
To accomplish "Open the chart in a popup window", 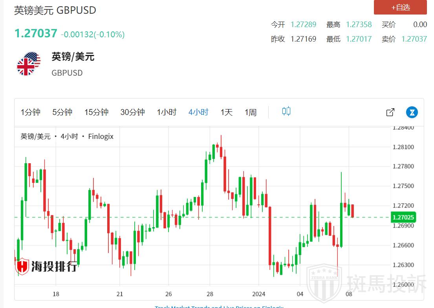I will 390,112.
